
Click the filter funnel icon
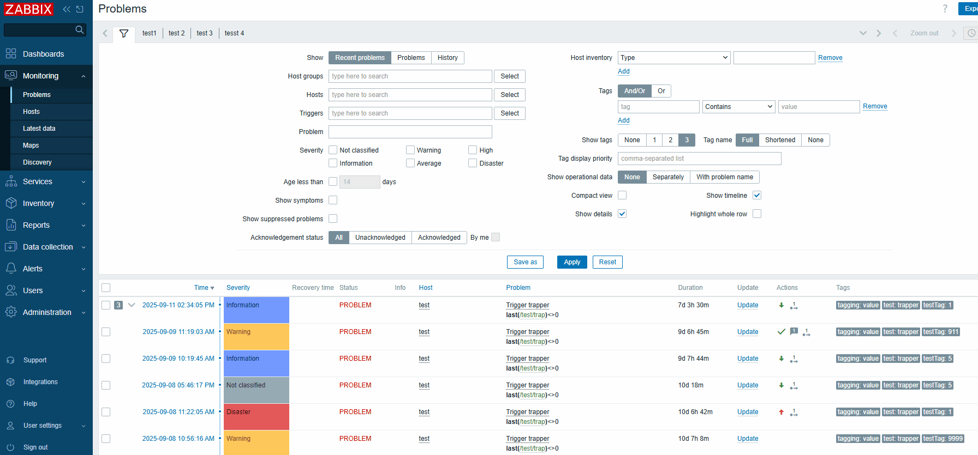[x=124, y=33]
